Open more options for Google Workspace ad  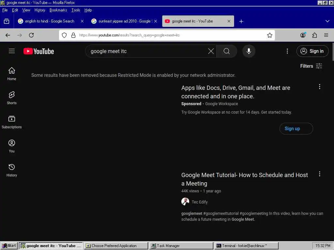(x=320, y=87)
